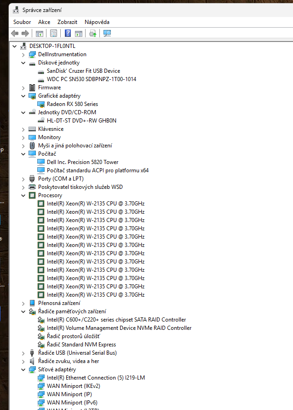
Task: Click the Monitory display icon
Action: 32,137
